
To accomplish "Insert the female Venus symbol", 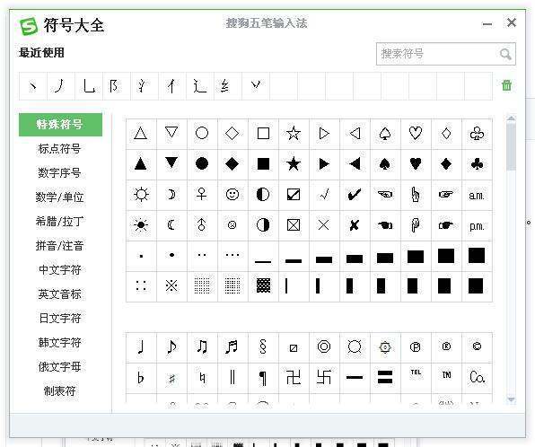I will click(202, 195).
